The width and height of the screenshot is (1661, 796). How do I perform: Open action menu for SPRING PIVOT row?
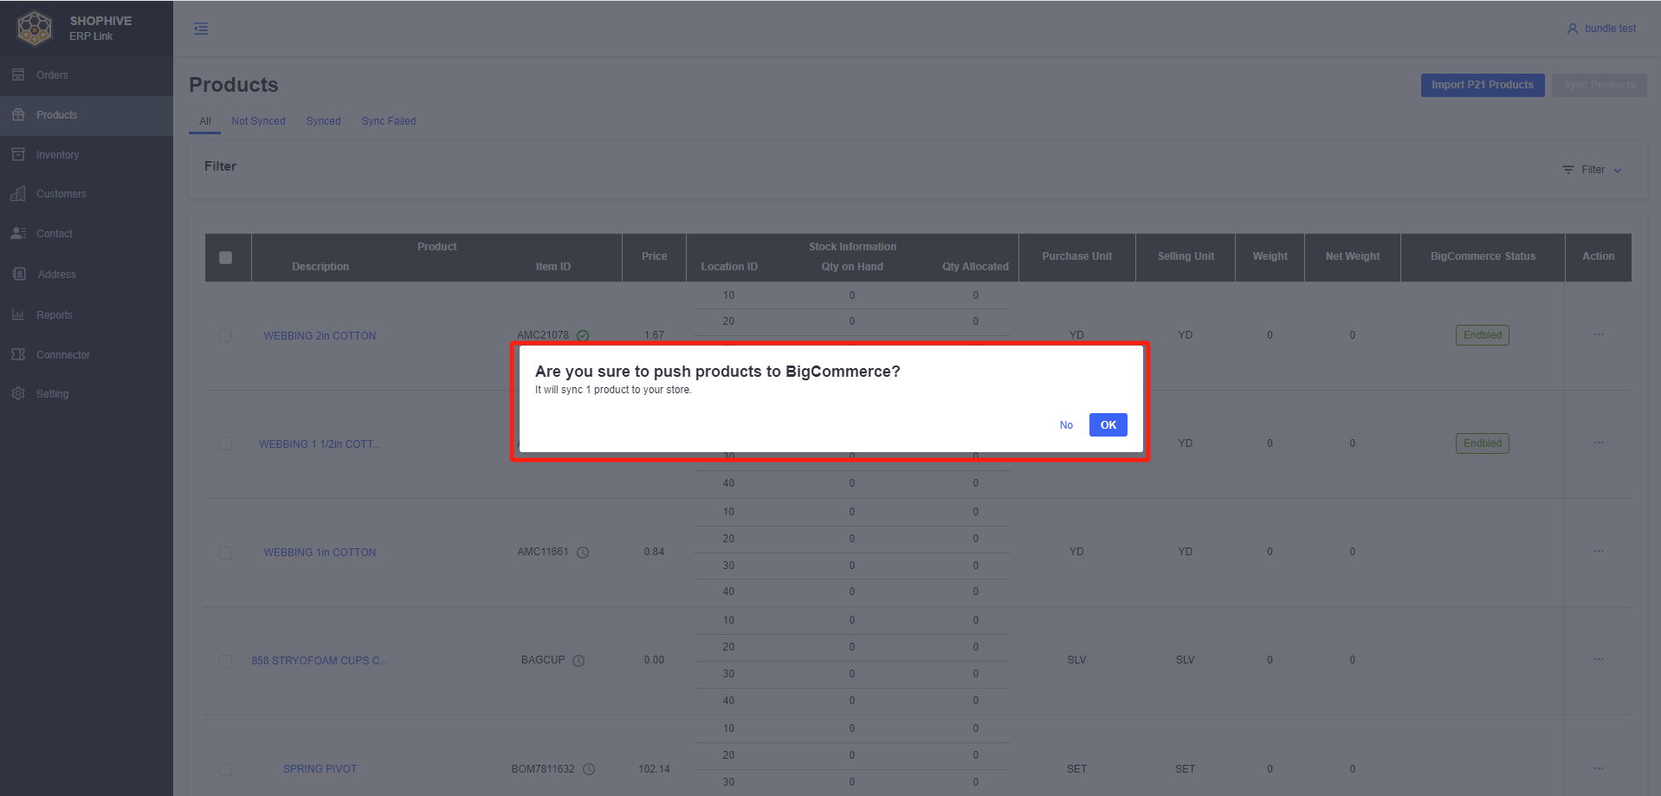pyautogui.click(x=1599, y=768)
